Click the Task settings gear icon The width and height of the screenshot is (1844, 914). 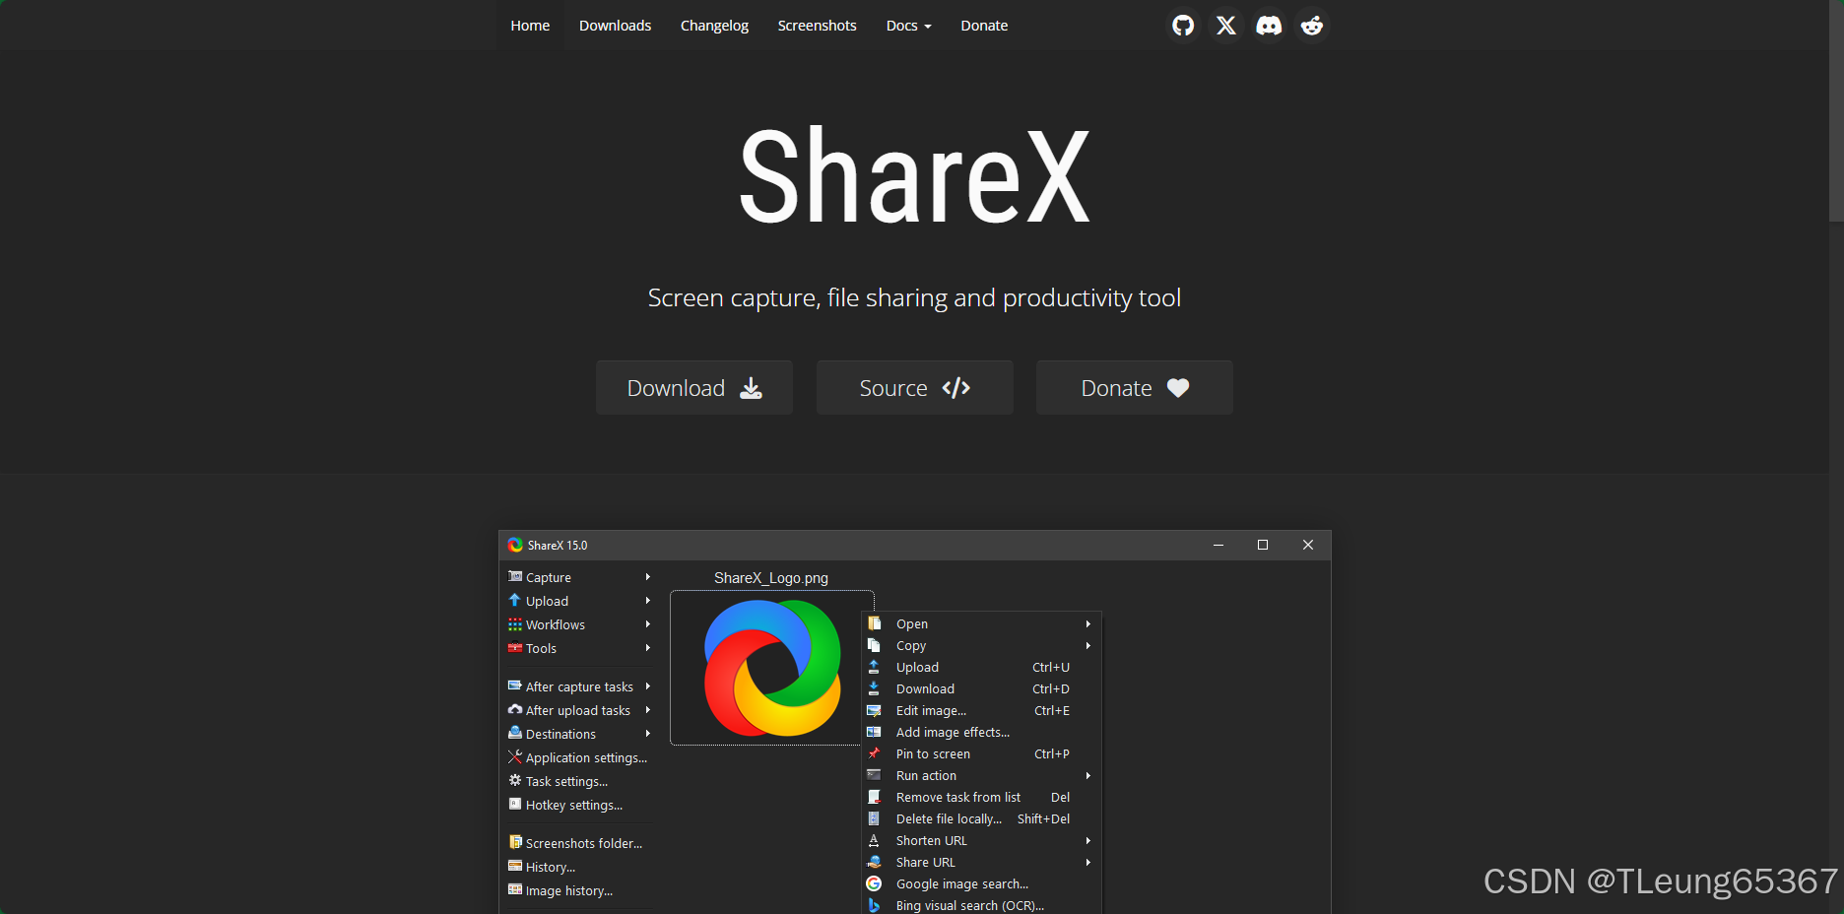pos(515,780)
